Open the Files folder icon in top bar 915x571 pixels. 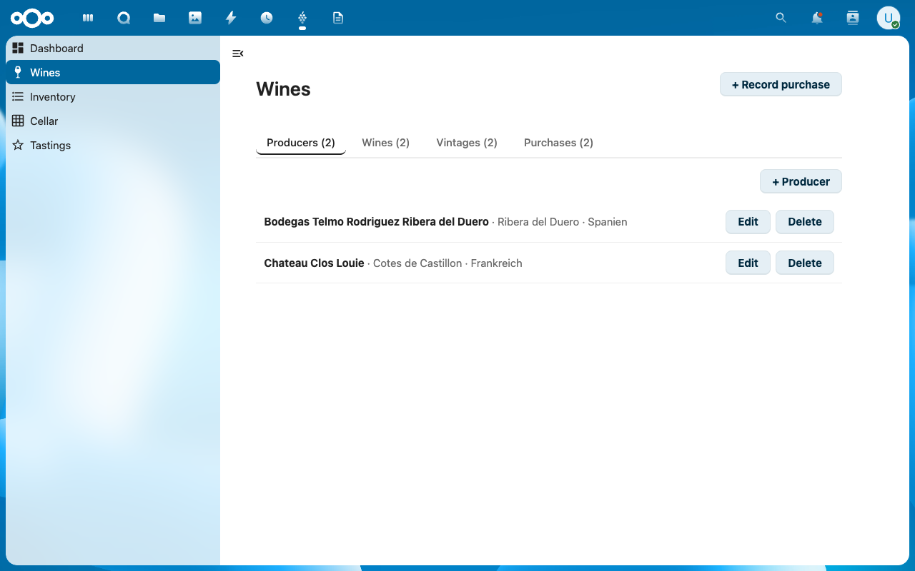(159, 18)
